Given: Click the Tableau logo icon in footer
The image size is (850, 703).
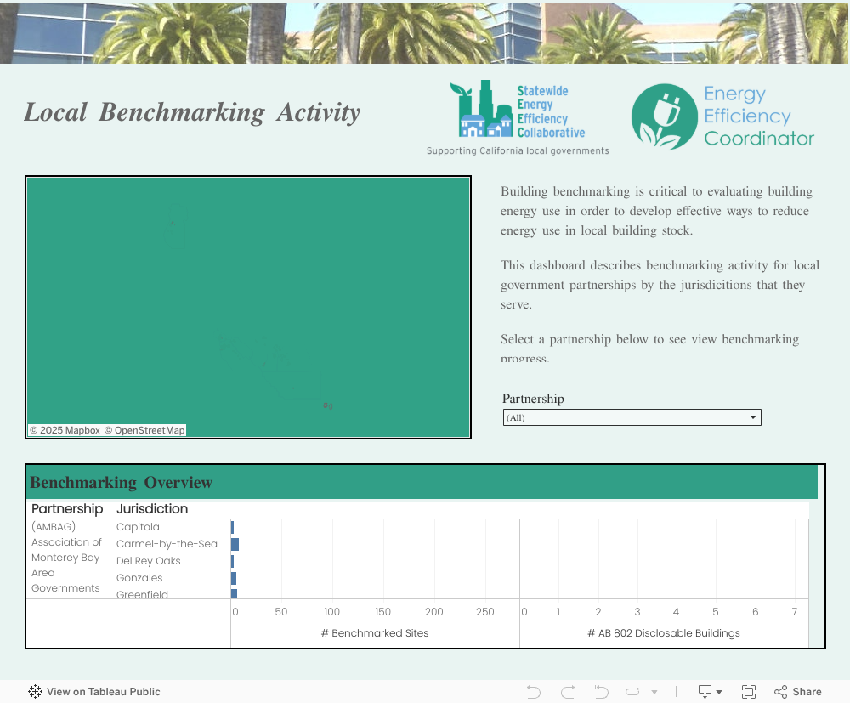Looking at the screenshot, I should pos(35,692).
